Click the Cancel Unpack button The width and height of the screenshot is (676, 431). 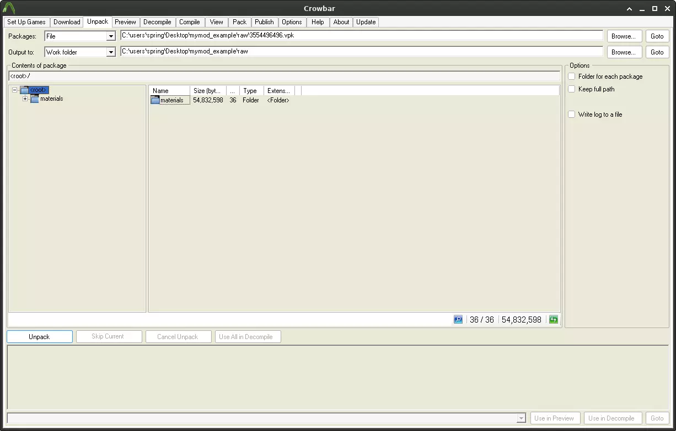[178, 337]
